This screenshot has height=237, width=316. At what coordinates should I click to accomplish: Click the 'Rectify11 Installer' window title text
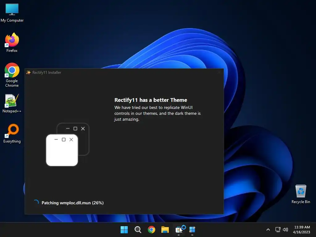point(47,72)
